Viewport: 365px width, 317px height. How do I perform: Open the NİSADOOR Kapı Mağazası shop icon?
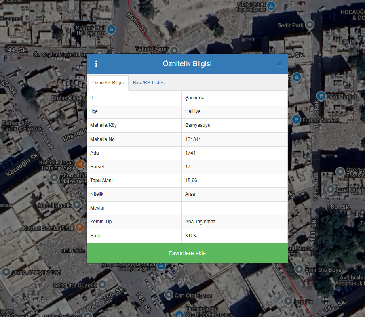click(x=271, y=6)
